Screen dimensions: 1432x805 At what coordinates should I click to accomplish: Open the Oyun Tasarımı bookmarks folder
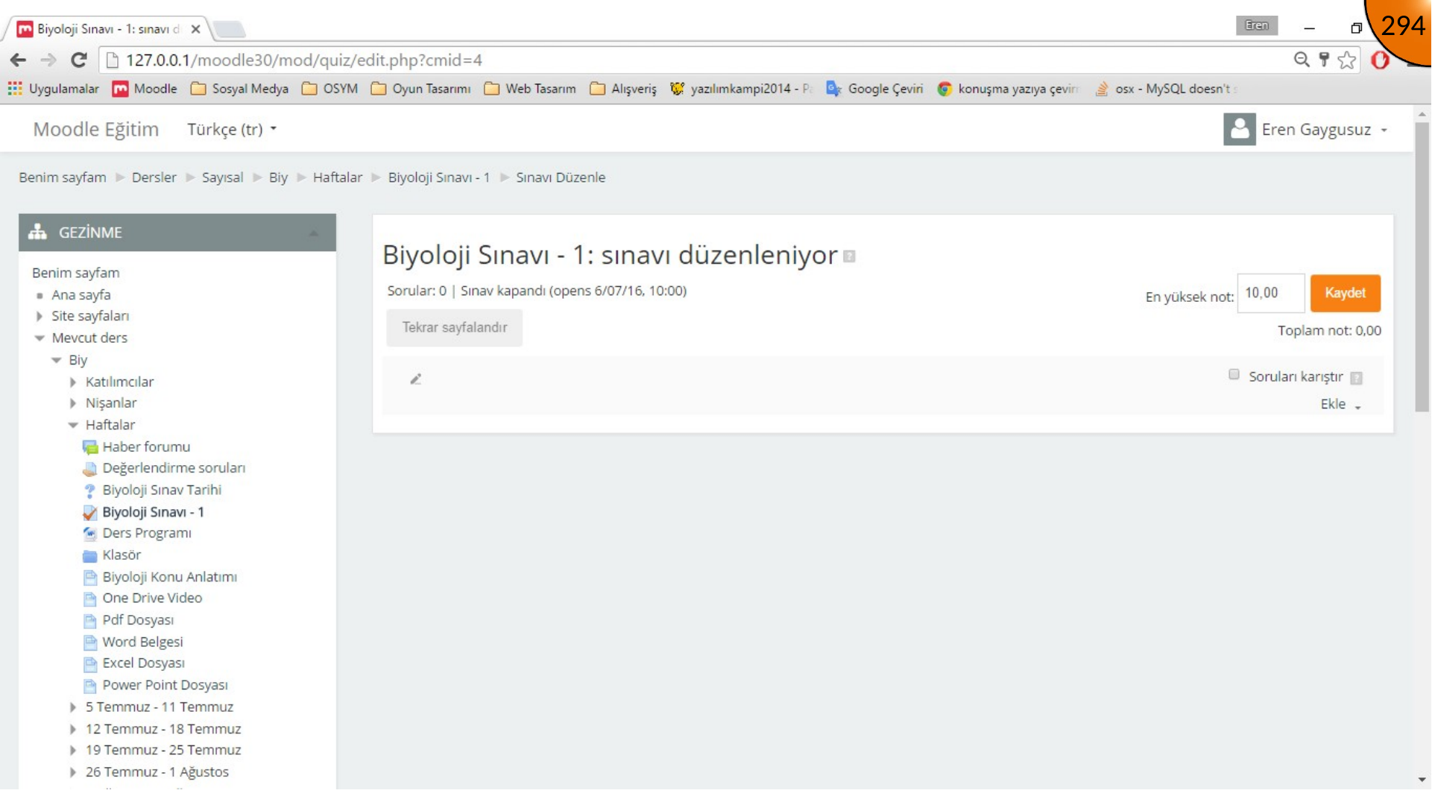(x=421, y=89)
